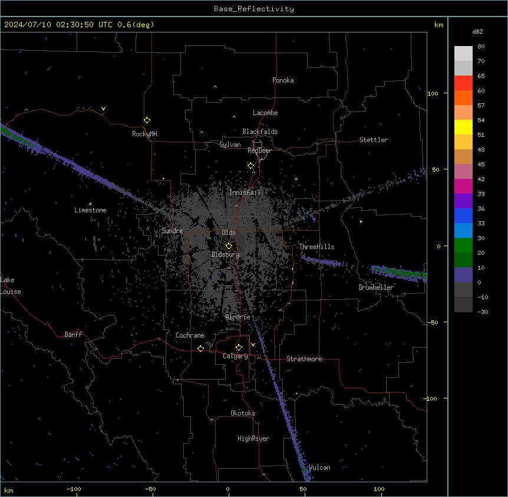
Task: Select the yellow 51-54 dBZ legend swatch
Action: tap(463, 127)
